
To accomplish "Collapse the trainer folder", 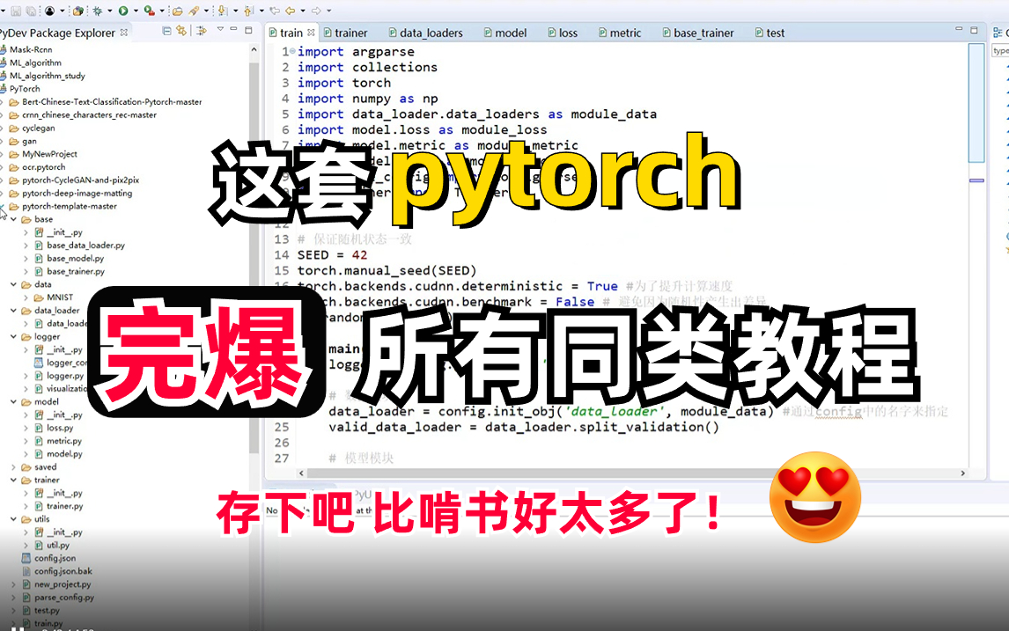I will [x=13, y=480].
